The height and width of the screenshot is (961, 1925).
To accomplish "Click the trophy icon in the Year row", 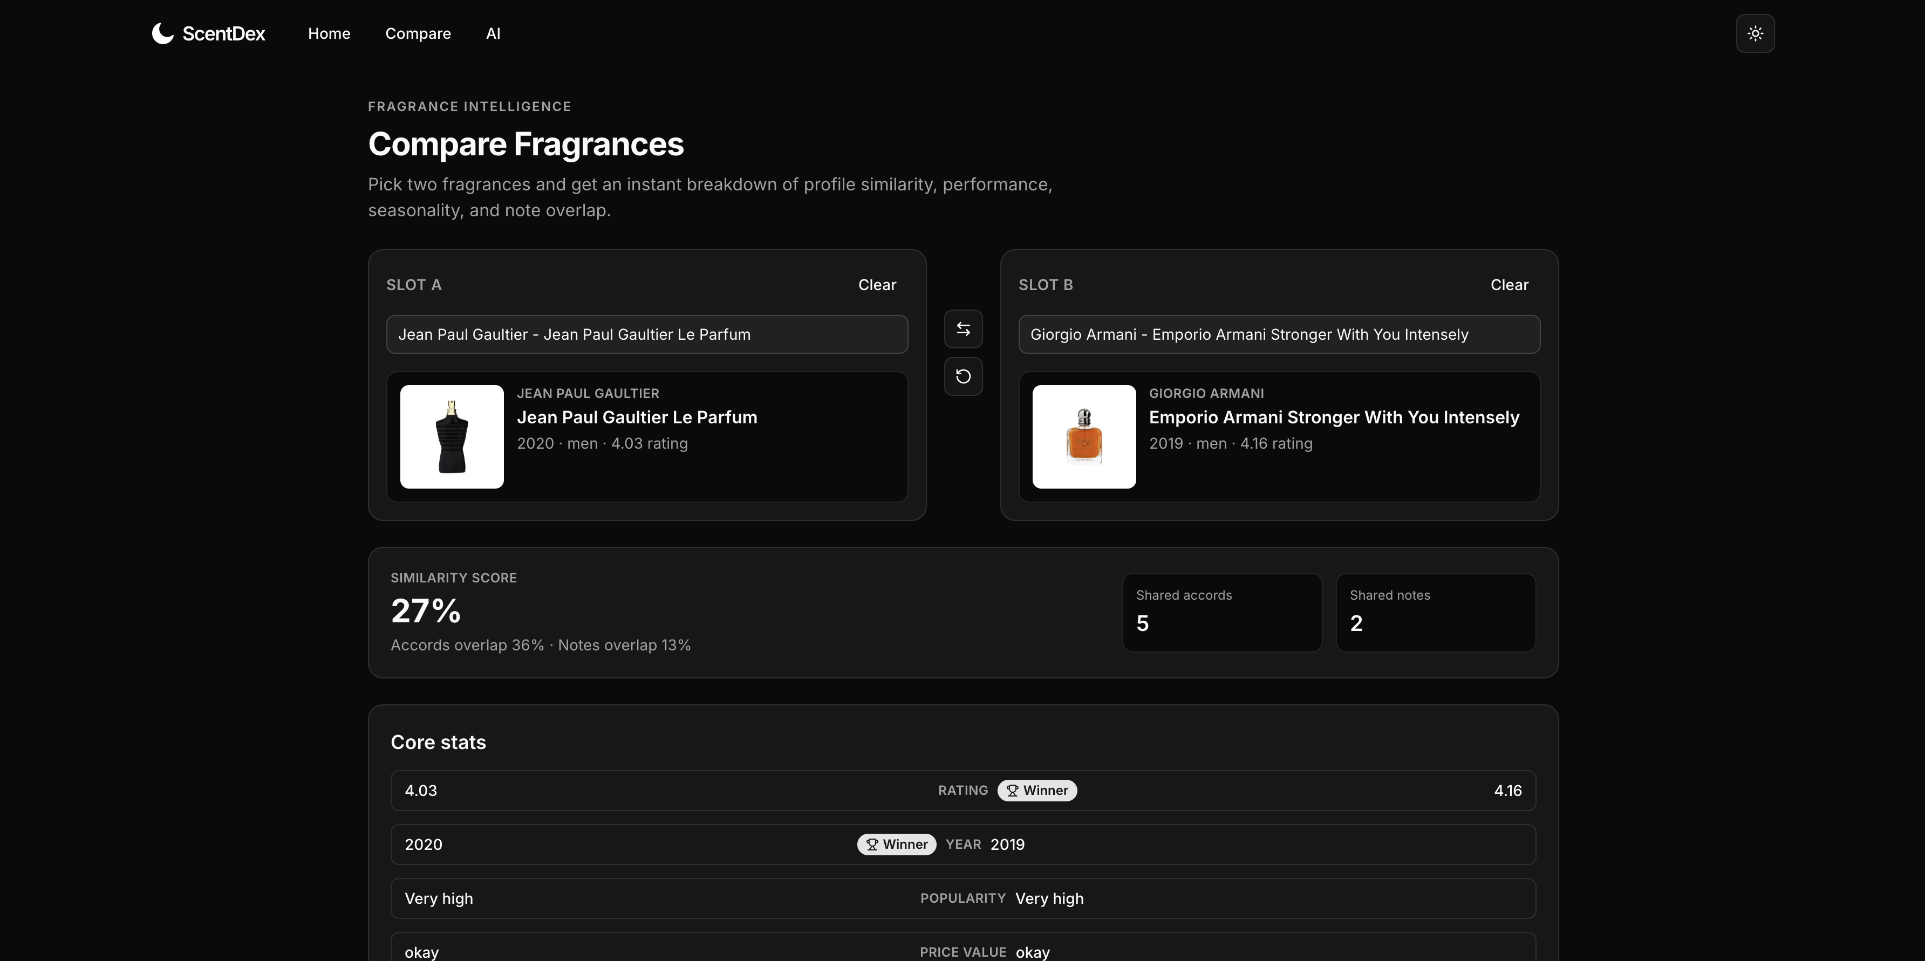I will [x=871, y=845].
